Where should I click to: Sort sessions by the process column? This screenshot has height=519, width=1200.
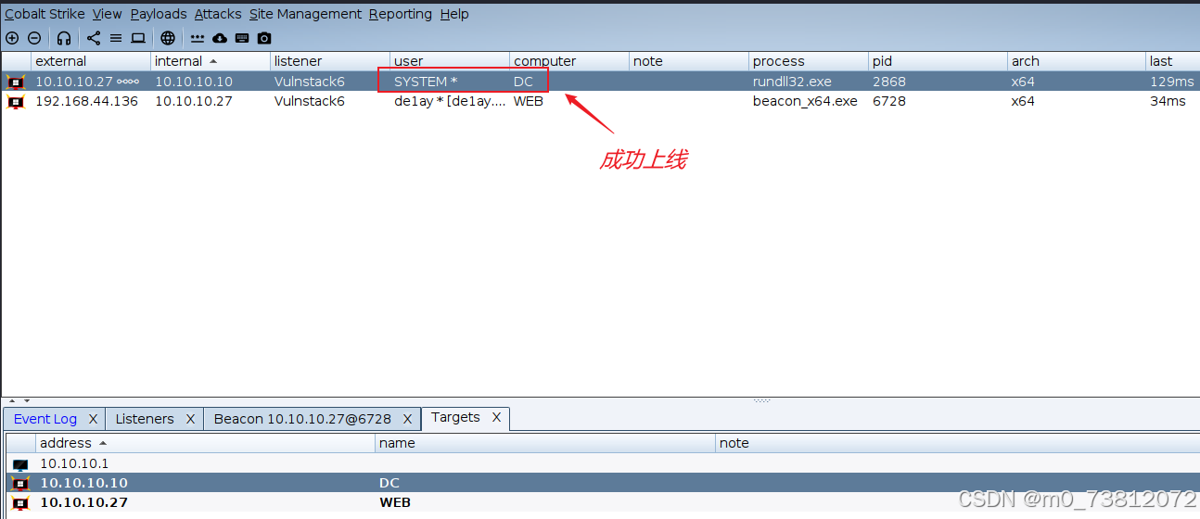pos(809,61)
